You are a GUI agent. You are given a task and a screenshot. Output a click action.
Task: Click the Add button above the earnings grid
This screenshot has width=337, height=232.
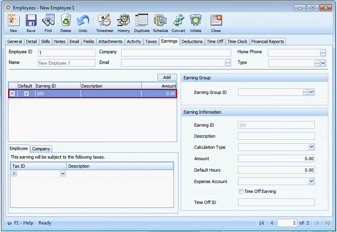(167, 77)
